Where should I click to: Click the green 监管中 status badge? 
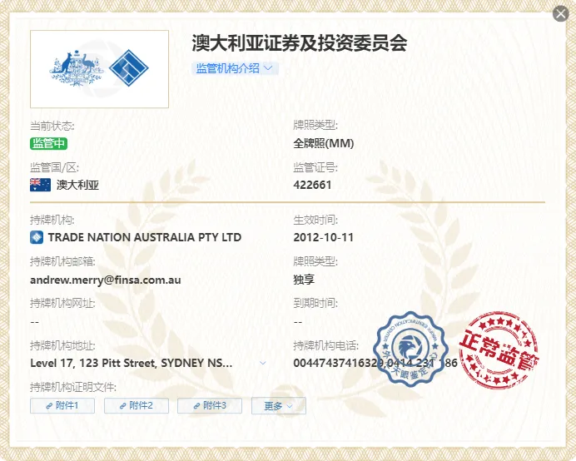(48, 143)
